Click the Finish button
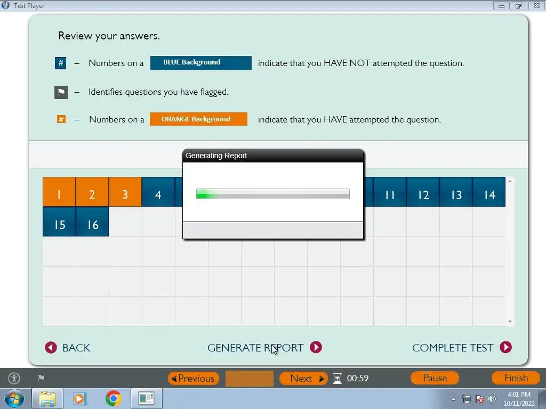 pyautogui.click(x=516, y=378)
